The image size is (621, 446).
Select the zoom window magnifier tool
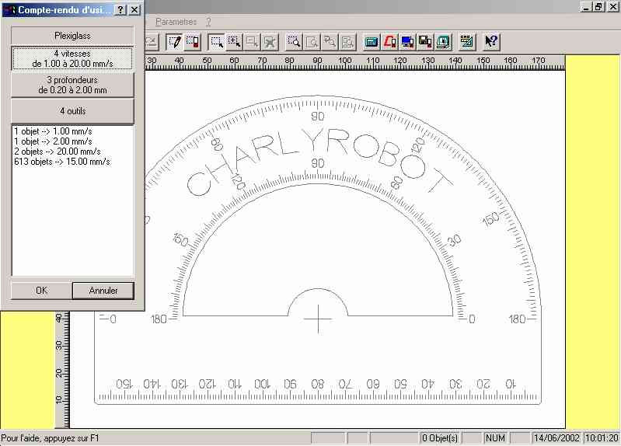294,42
